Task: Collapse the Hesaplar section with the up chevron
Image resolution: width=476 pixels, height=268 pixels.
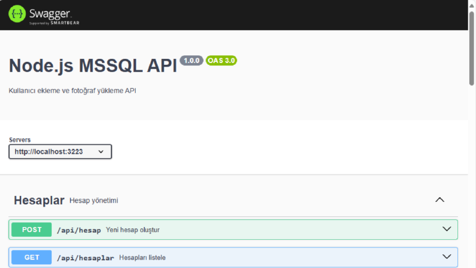Action: pyautogui.click(x=439, y=200)
